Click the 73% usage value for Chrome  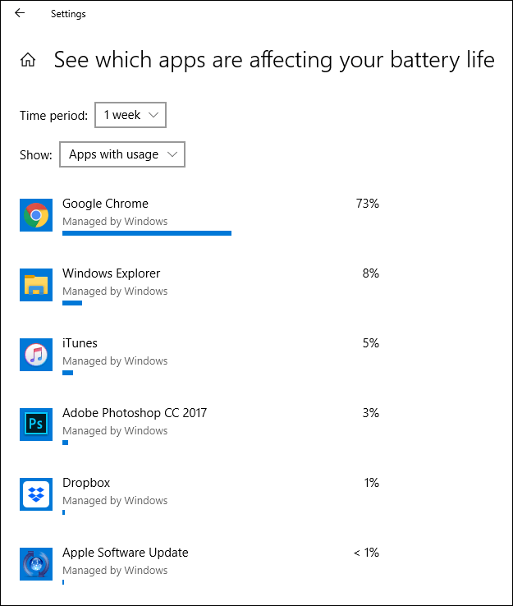click(x=368, y=204)
